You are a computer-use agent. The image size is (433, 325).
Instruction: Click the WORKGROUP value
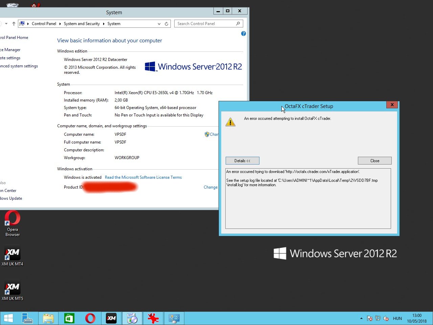(127, 158)
